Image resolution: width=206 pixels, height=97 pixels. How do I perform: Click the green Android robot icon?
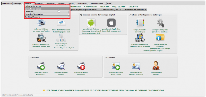tap(91, 23)
